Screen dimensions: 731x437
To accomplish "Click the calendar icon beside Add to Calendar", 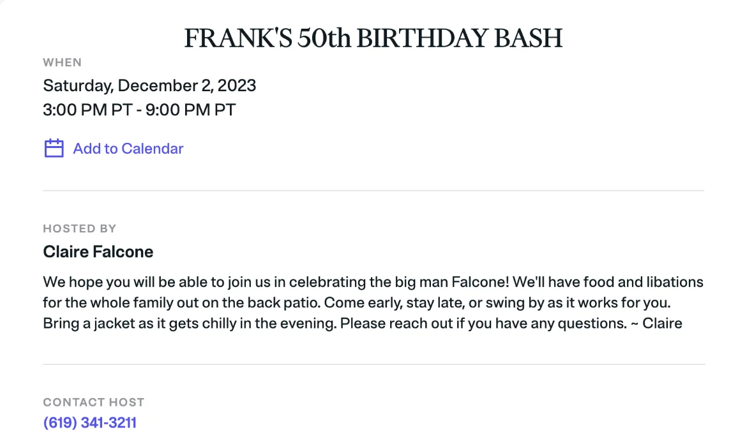I will click(54, 148).
